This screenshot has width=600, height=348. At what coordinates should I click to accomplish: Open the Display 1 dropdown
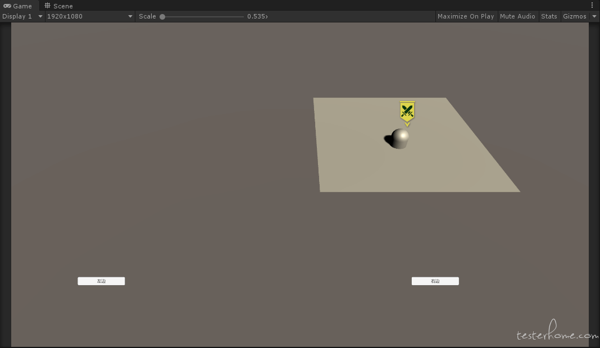[22, 16]
